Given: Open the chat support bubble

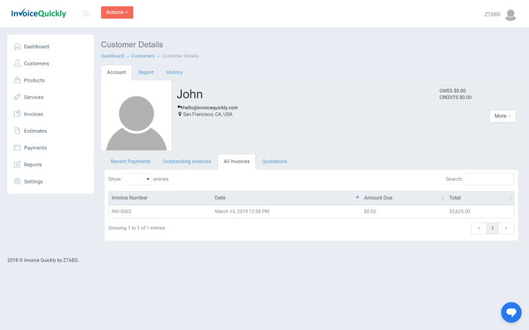Looking at the screenshot, I should click(x=511, y=312).
